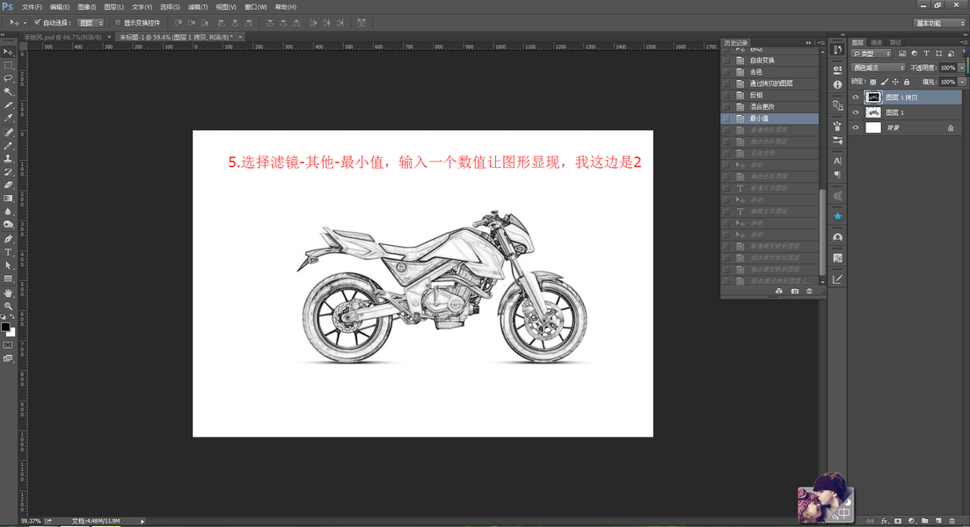Image resolution: width=970 pixels, height=527 pixels.
Task: Select the History Brush tool
Action: pyautogui.click(x=8, y=172)
